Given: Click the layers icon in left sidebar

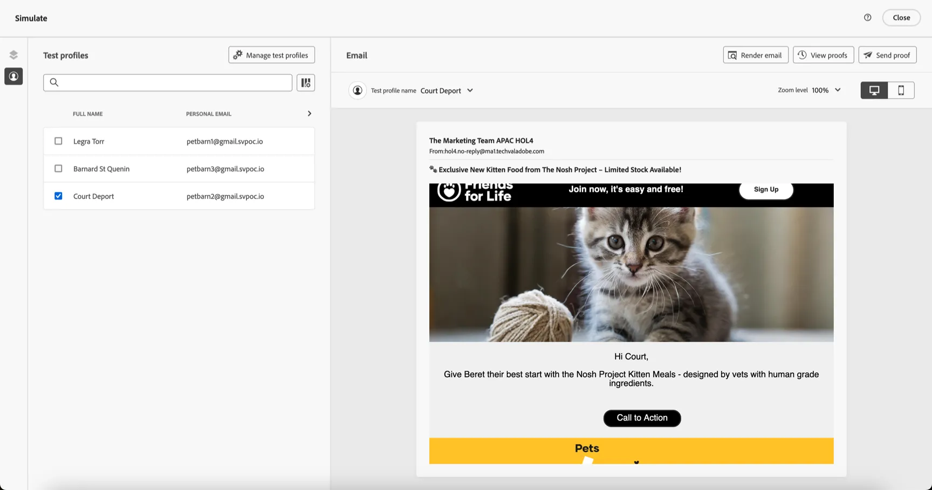Looking at the screenshot, I should 13,55.
